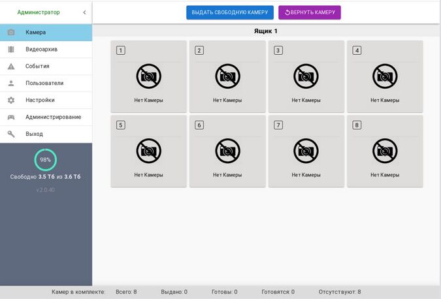
Task: Click the camera icon in the sidebar
Action: pyautogui.click(x=11, y=33)
